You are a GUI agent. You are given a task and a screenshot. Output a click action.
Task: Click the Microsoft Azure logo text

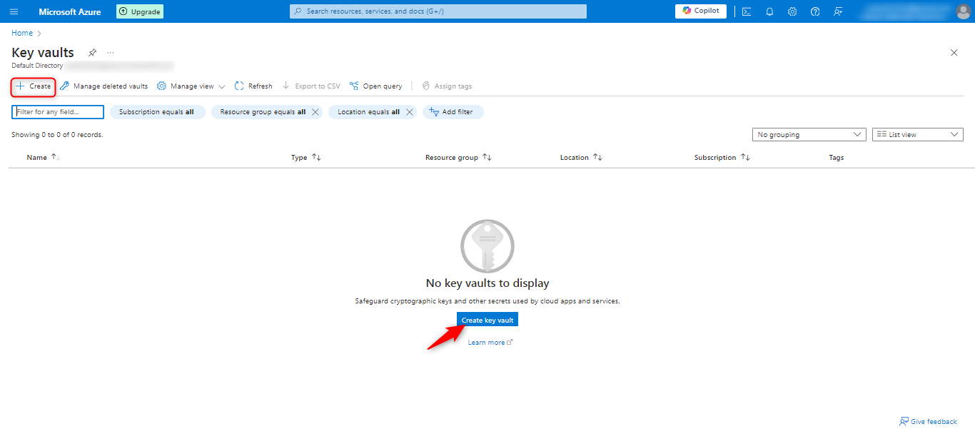pos(70,11)
